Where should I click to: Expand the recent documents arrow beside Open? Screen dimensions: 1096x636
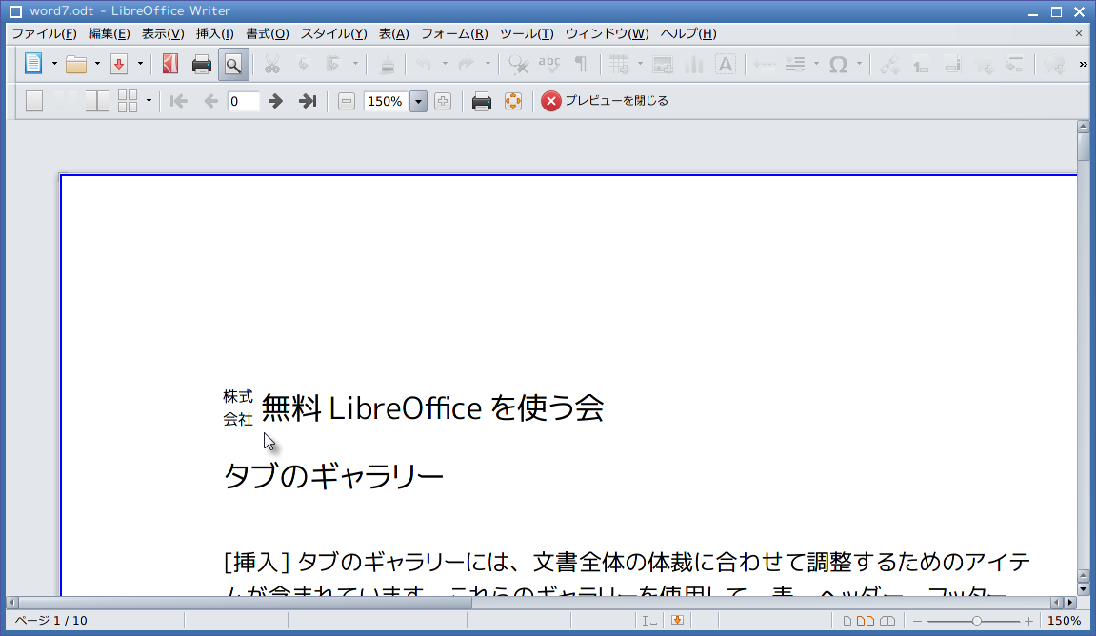[x=97, y=65]
